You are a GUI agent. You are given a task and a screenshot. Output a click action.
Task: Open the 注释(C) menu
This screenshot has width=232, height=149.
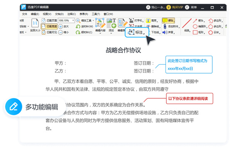72,14
